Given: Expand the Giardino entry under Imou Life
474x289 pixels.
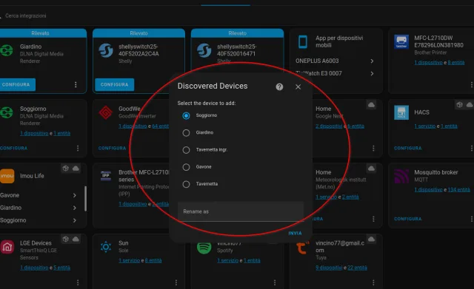Looking at the screenshot, I should [x=39, y=208].
